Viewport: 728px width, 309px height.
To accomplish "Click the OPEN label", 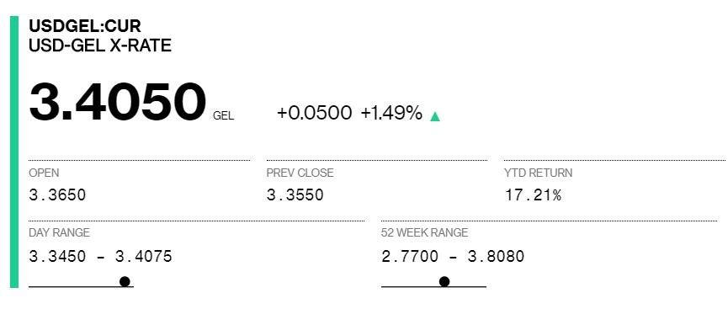I will coord(44,173).
